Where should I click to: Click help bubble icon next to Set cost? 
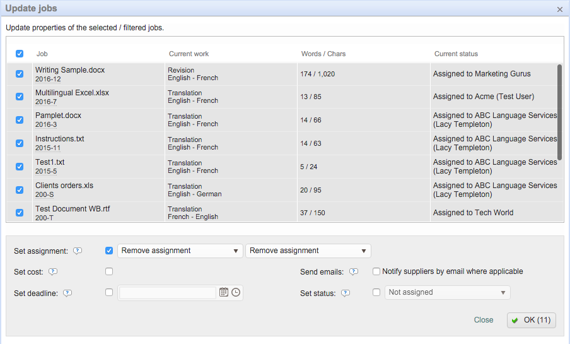(x=53, y=272)
